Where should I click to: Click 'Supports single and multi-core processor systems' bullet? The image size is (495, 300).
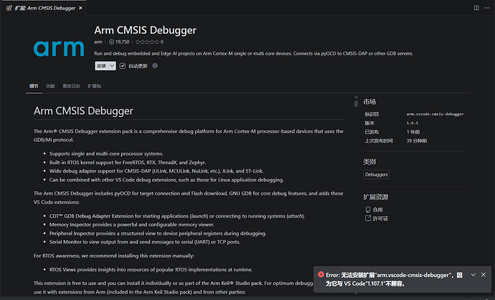tap(106, 153)
